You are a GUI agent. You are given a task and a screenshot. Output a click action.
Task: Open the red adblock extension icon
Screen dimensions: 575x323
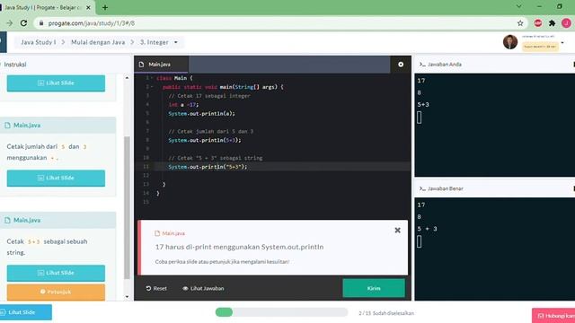538,23
